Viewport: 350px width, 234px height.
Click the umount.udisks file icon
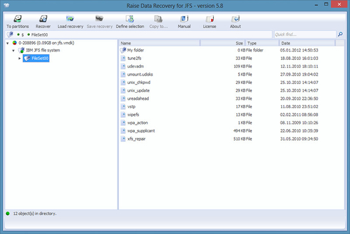point(123,74)
